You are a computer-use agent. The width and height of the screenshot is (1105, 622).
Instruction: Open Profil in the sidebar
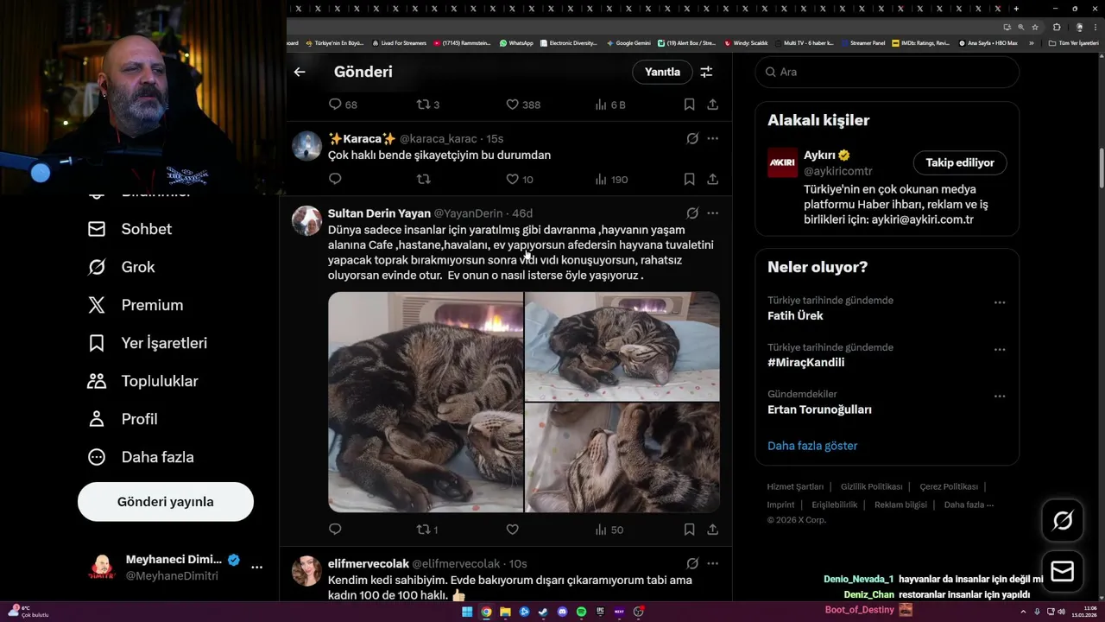tap(123, 419)
